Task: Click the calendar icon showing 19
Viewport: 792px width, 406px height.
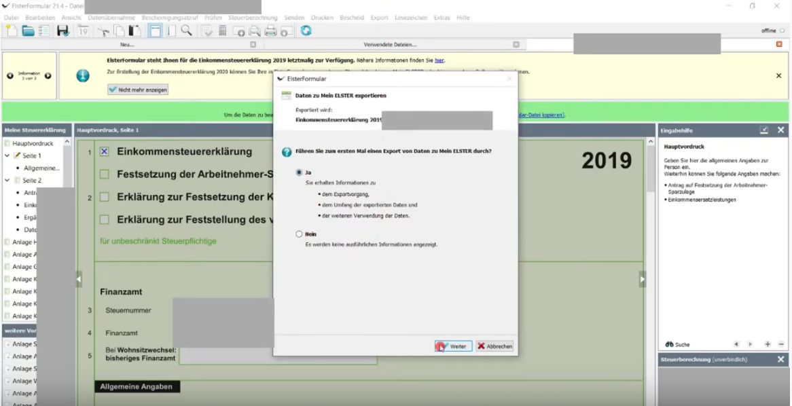Action: pos(84,31)
